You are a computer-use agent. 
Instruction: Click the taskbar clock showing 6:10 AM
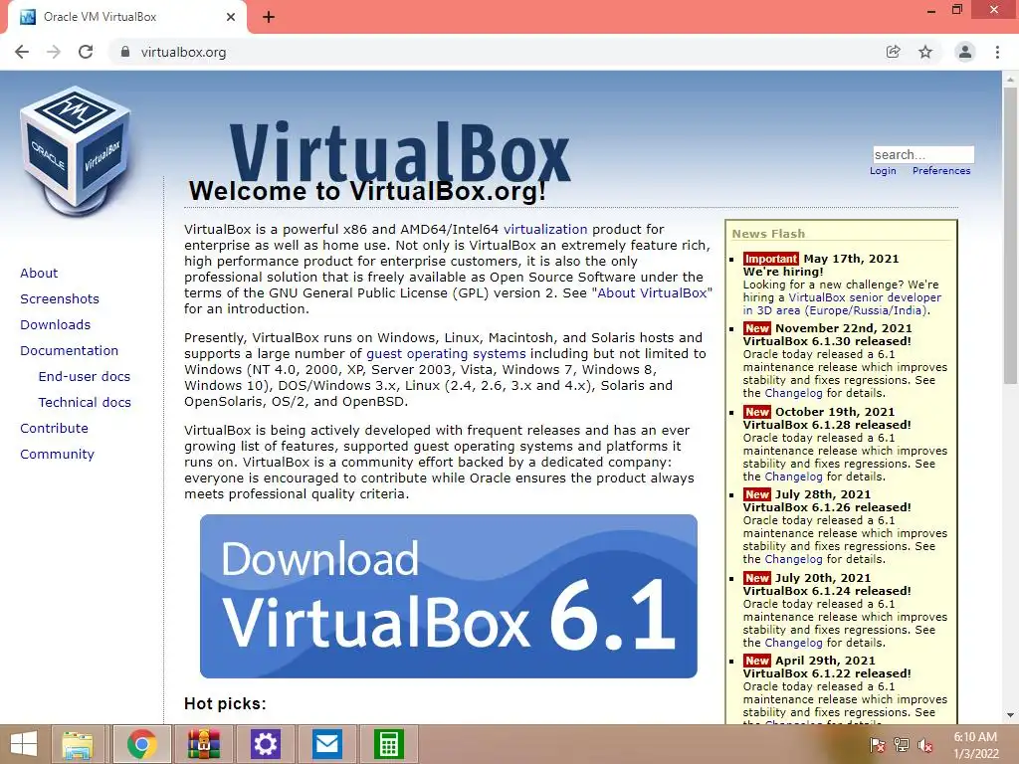pos(975,745)
